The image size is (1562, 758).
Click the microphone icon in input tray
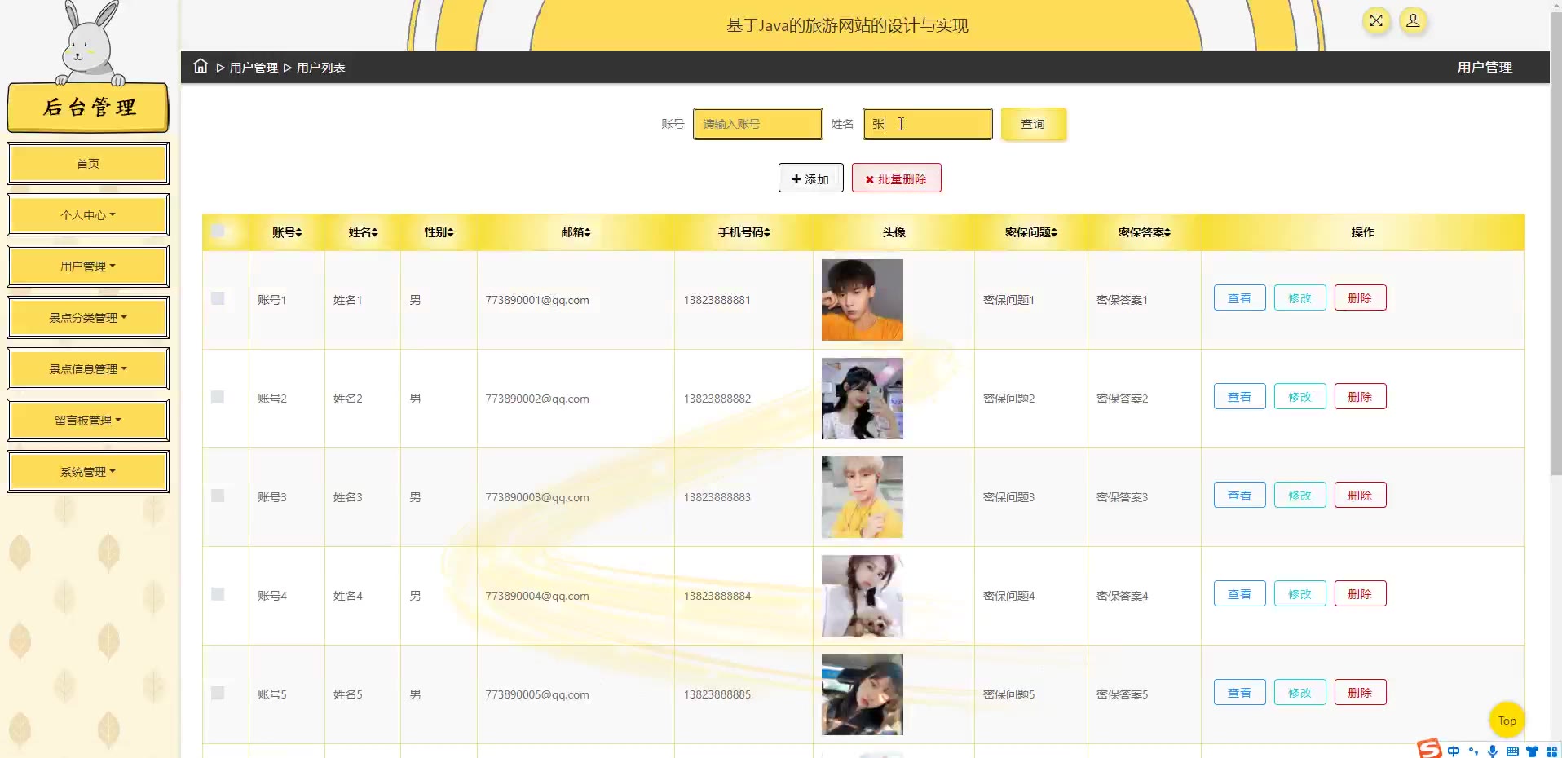[x=1493, y=751]
